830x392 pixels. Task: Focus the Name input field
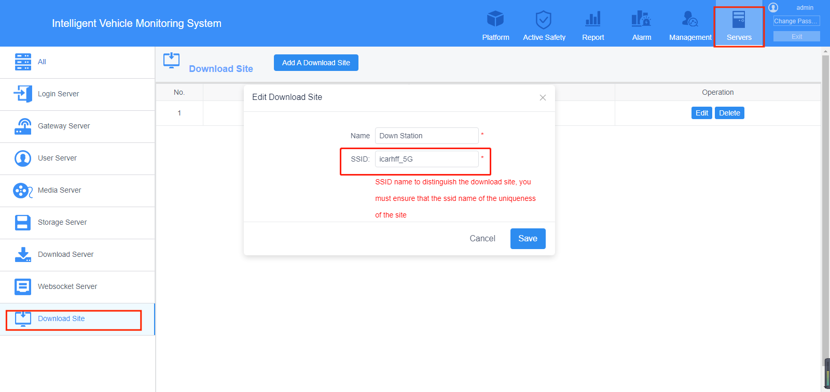coord(426,136)
